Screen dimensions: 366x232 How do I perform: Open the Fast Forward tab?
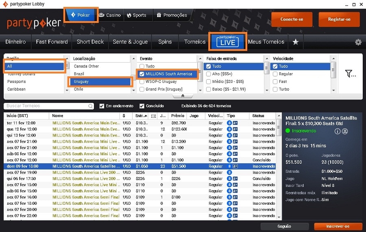52,42
